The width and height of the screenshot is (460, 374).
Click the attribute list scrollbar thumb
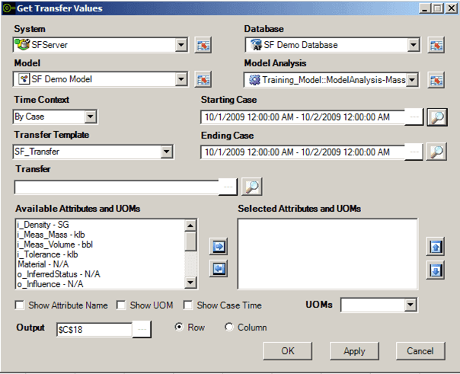click(x=190, y=241)
